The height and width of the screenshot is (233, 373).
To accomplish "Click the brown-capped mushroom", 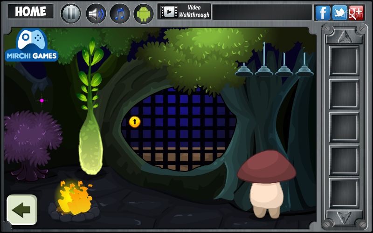I will coord(266,184).
